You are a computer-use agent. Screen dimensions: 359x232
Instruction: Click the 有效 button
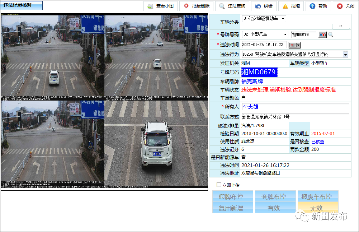pyautogui.click(x=275, y=208)
